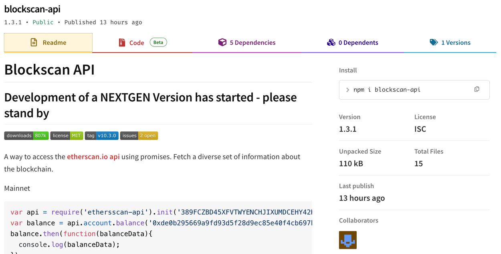Click the tag v10.3.0 badge
This screenshot has height=254, width=501.
(101, 135)
